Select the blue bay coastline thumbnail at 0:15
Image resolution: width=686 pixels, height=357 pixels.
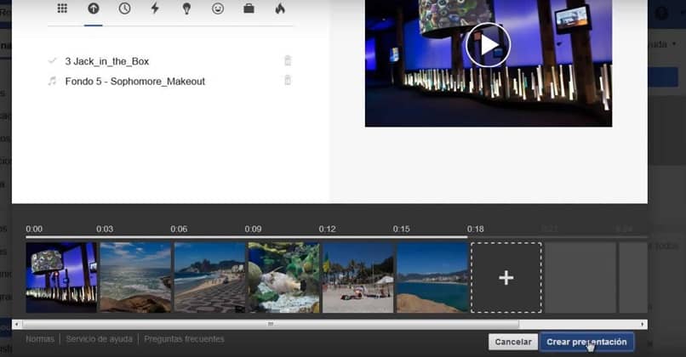click(432, 277)
